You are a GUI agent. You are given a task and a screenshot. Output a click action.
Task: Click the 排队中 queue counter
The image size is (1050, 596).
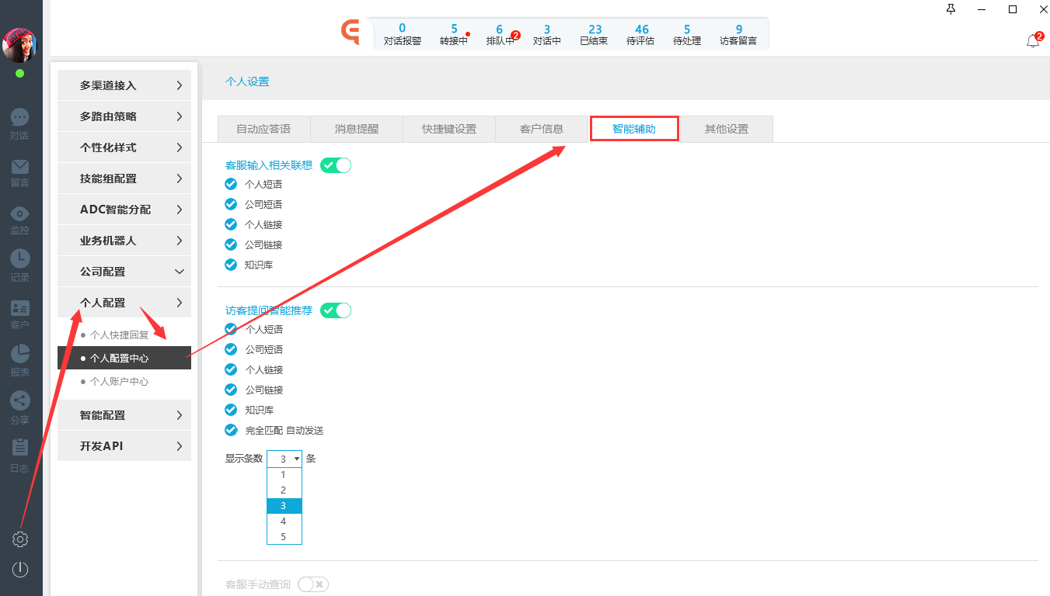[500, 35]
